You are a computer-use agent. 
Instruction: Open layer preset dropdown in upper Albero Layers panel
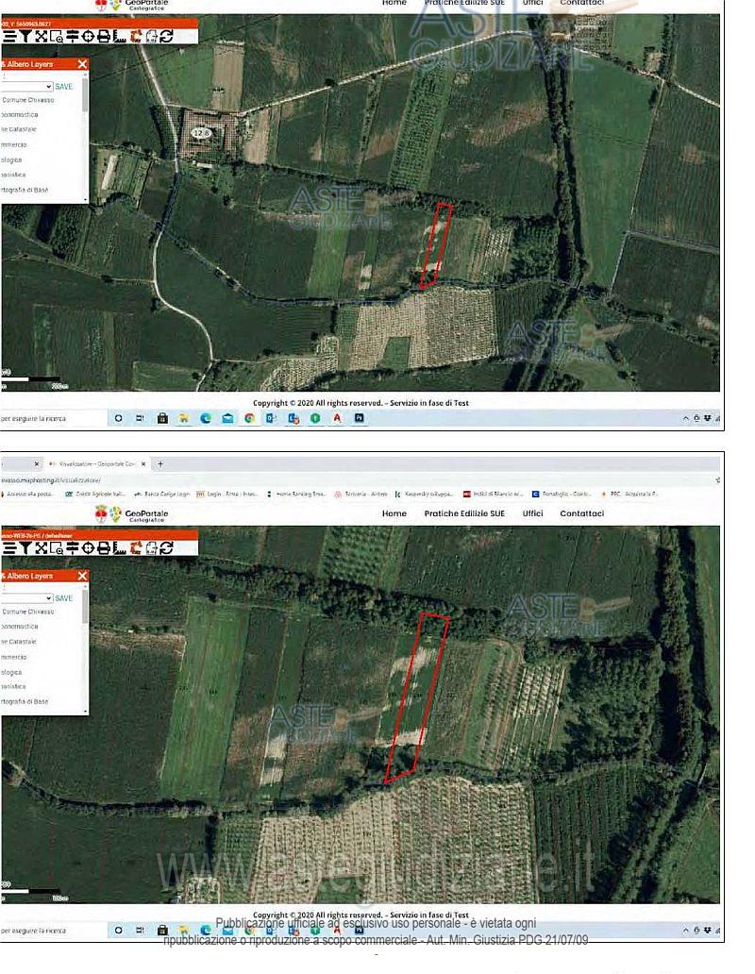coord(26,86)
